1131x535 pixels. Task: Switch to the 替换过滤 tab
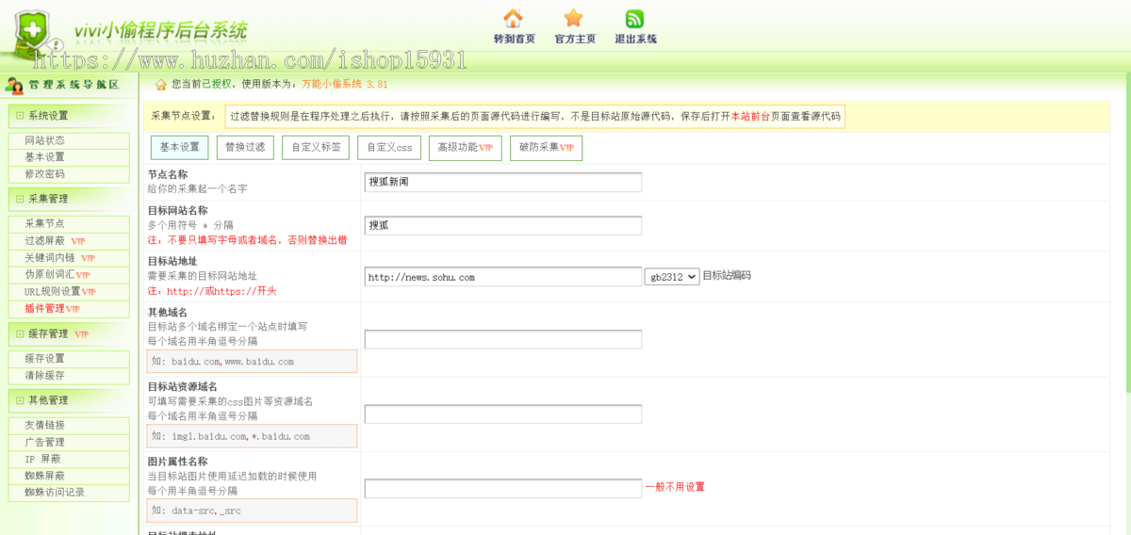click(x=245, y=148)
